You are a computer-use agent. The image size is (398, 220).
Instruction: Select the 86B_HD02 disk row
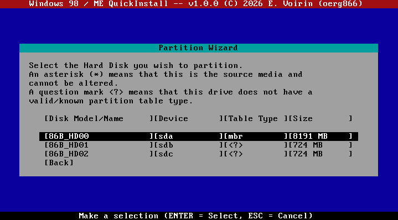click(199, 154)
